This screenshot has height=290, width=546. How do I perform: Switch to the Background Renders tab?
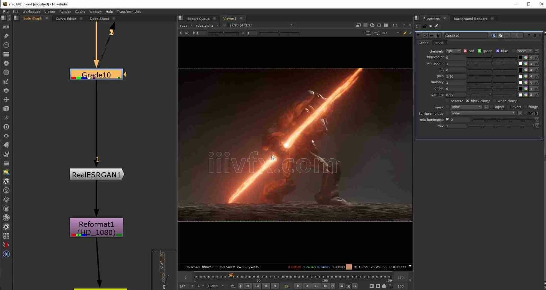(x=470, y=19)
